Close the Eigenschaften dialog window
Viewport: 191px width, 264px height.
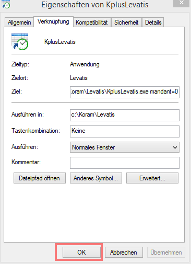pos(181,3)
